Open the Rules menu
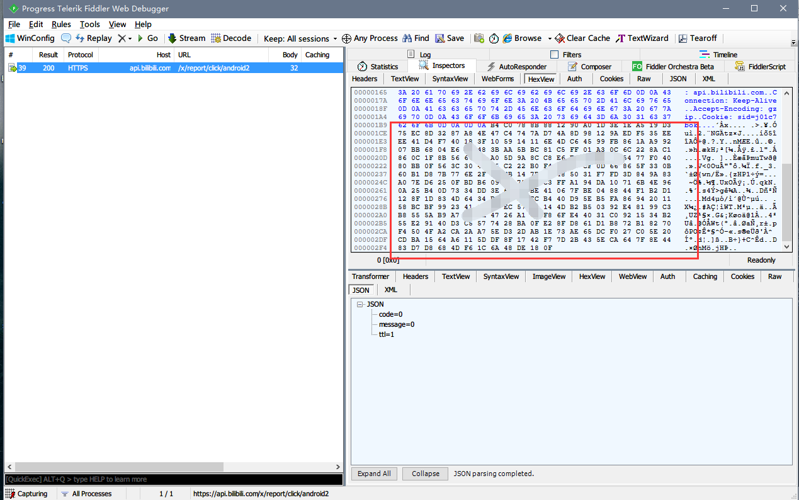This screenshot has height=500, width=799. coord(61,24)
